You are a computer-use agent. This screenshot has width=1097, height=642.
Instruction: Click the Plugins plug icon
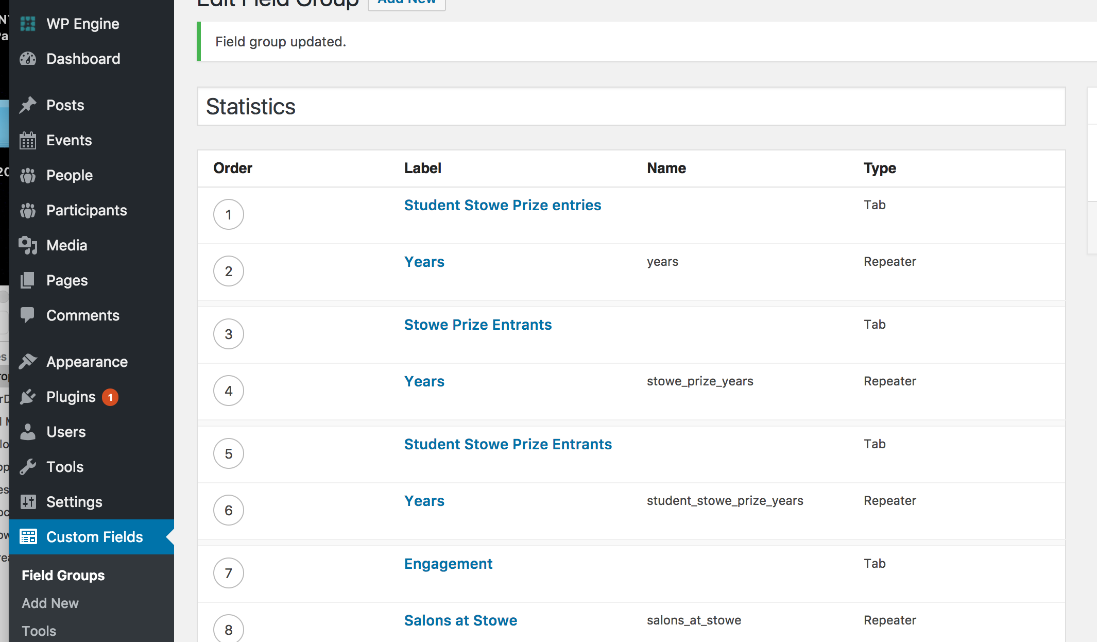[28, 397]
